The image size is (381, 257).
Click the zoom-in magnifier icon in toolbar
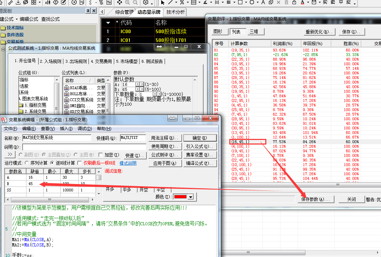(x=127, y=2)
